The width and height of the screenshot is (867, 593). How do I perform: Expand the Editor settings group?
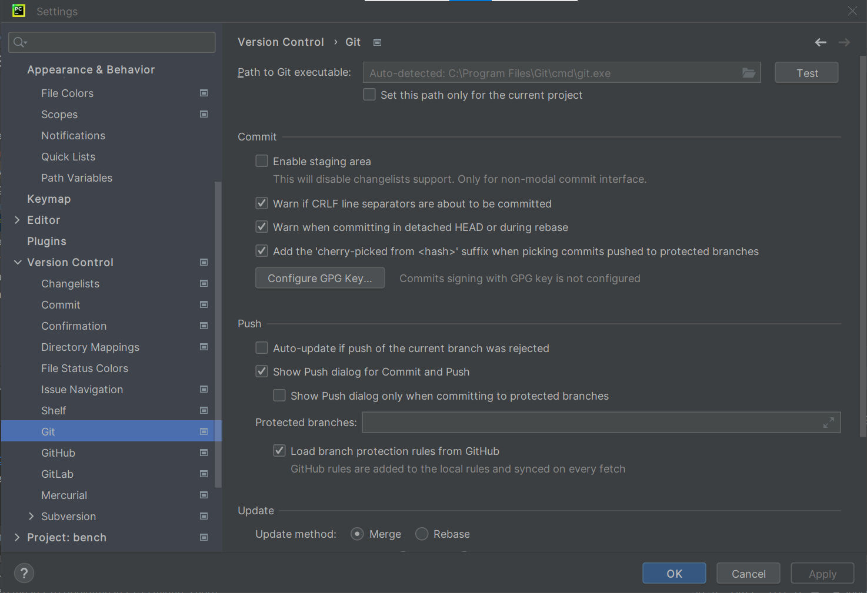click(17, 220)
